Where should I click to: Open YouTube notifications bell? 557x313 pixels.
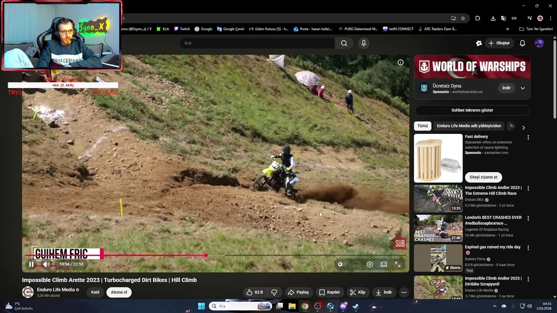click(522, 43)
